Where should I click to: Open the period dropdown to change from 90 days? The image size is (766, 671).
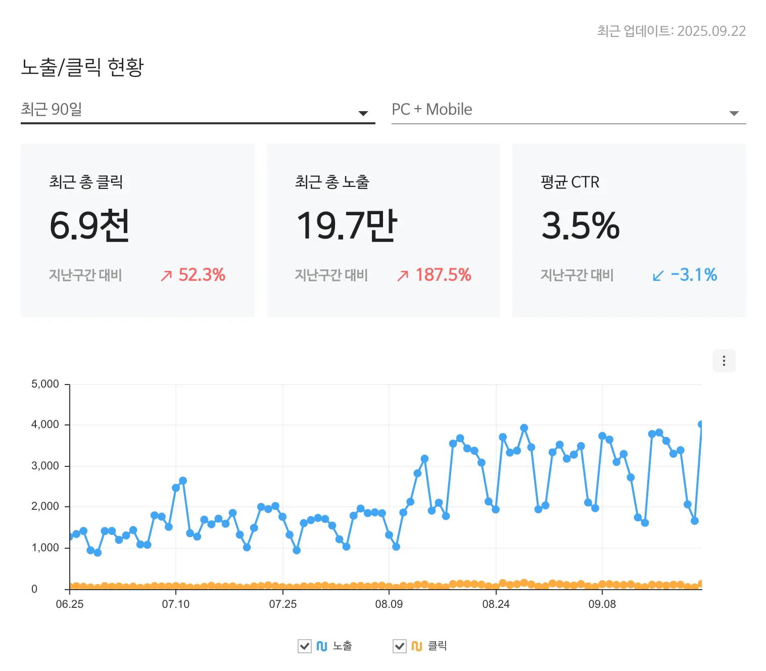pyautogui.click(x=197, y=109)
